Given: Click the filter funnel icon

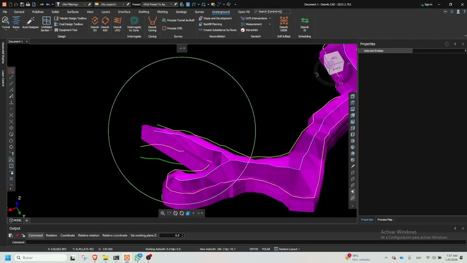Looking at the screenshot, I should tap(58, 4).
